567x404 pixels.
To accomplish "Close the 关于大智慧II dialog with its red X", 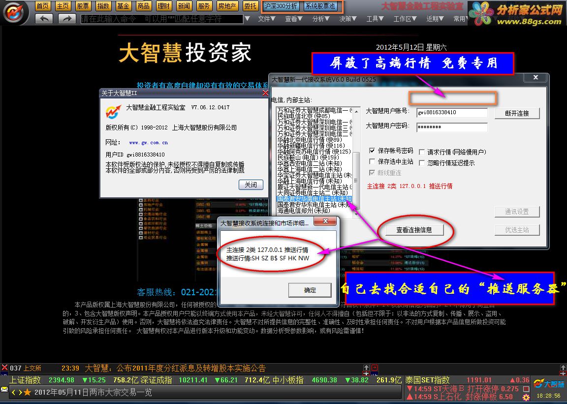I will pyautogui.click(x=265, y=93).
